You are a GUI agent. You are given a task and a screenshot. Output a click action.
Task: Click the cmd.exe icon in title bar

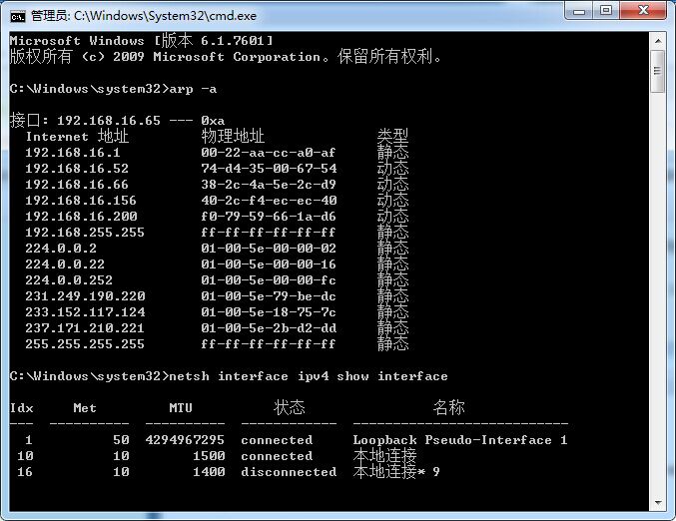[18, 17]
